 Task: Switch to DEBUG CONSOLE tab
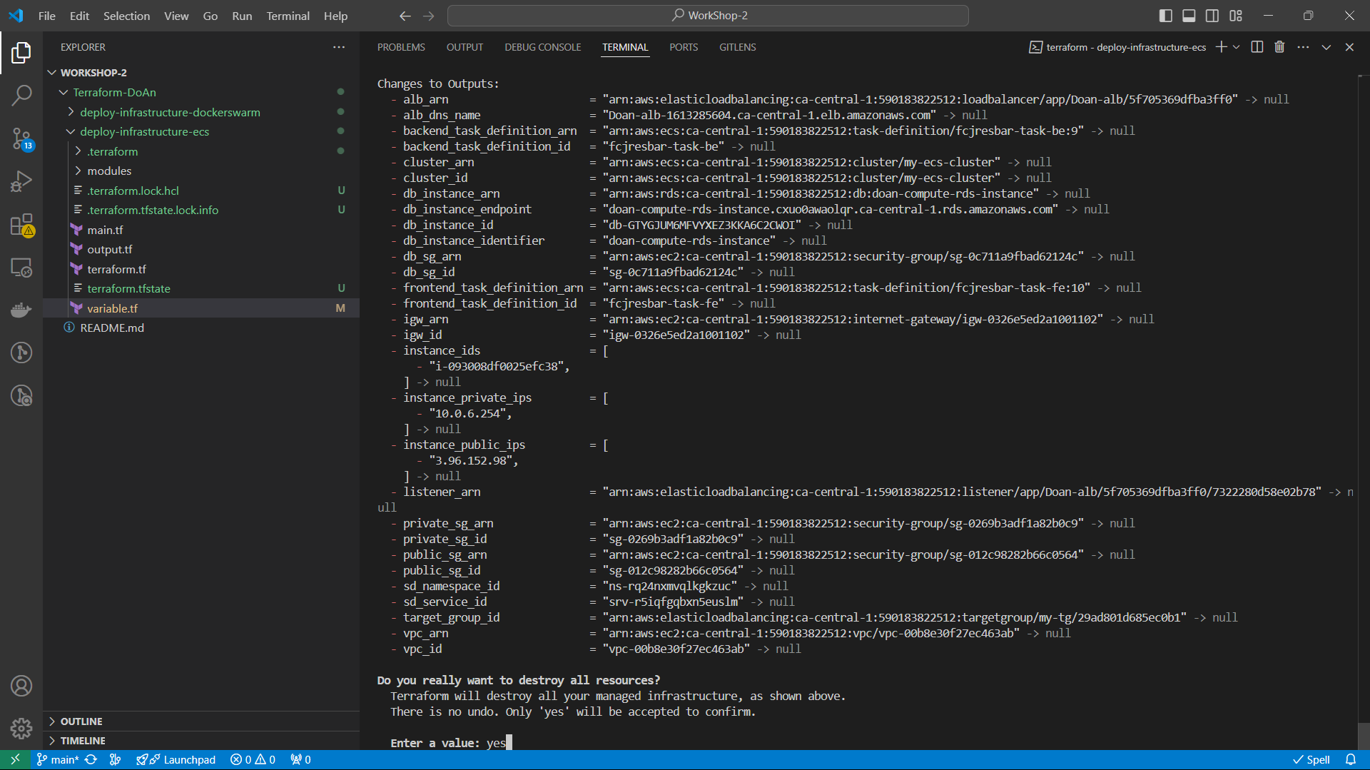(x=543, y=47)
